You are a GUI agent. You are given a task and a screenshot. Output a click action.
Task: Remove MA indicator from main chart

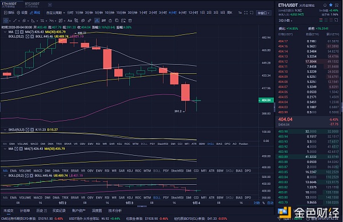pos(22,32)
